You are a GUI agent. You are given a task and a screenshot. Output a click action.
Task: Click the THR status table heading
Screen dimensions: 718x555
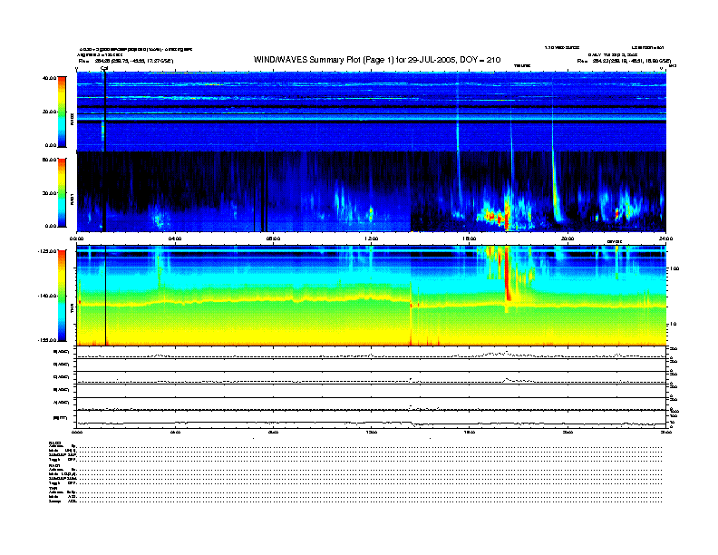(x=53, y=489)
